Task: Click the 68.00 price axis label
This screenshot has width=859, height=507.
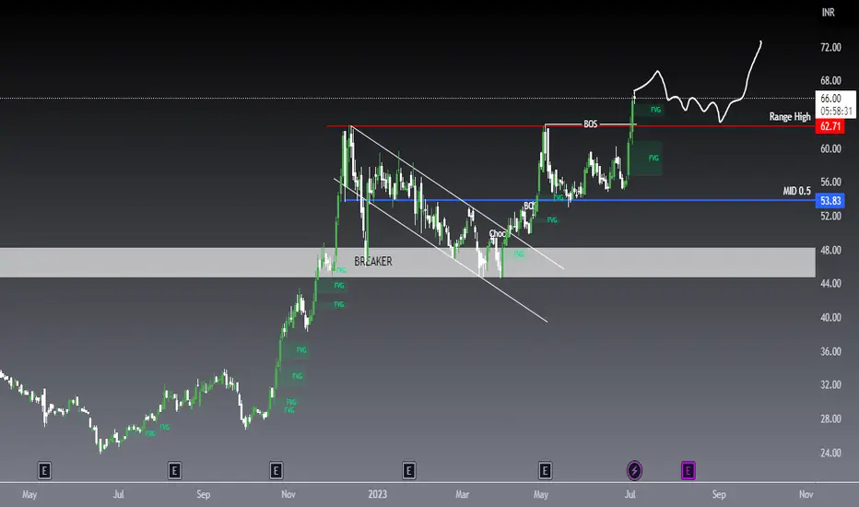Action: 830,81
